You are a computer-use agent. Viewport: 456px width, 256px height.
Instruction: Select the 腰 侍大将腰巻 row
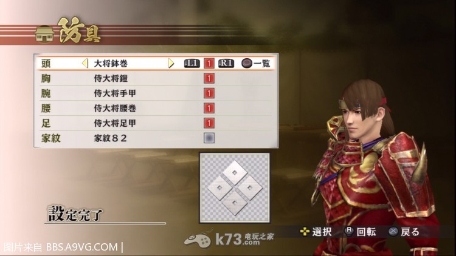tap(156, 108)
